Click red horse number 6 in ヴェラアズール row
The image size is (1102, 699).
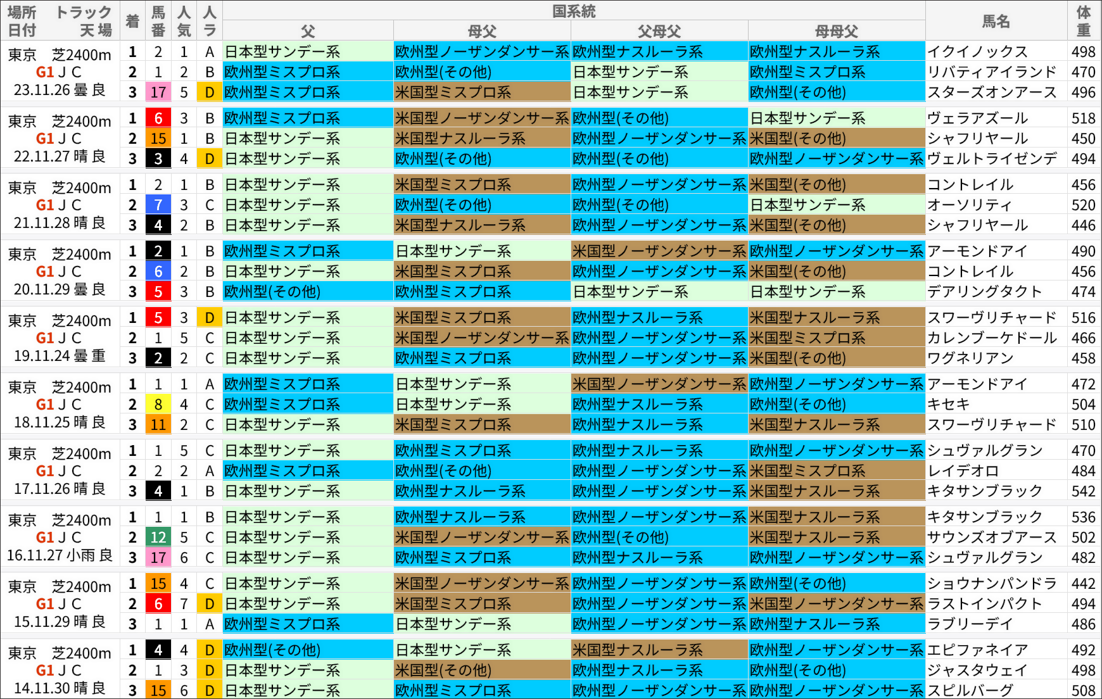click(x=158, y=118)
